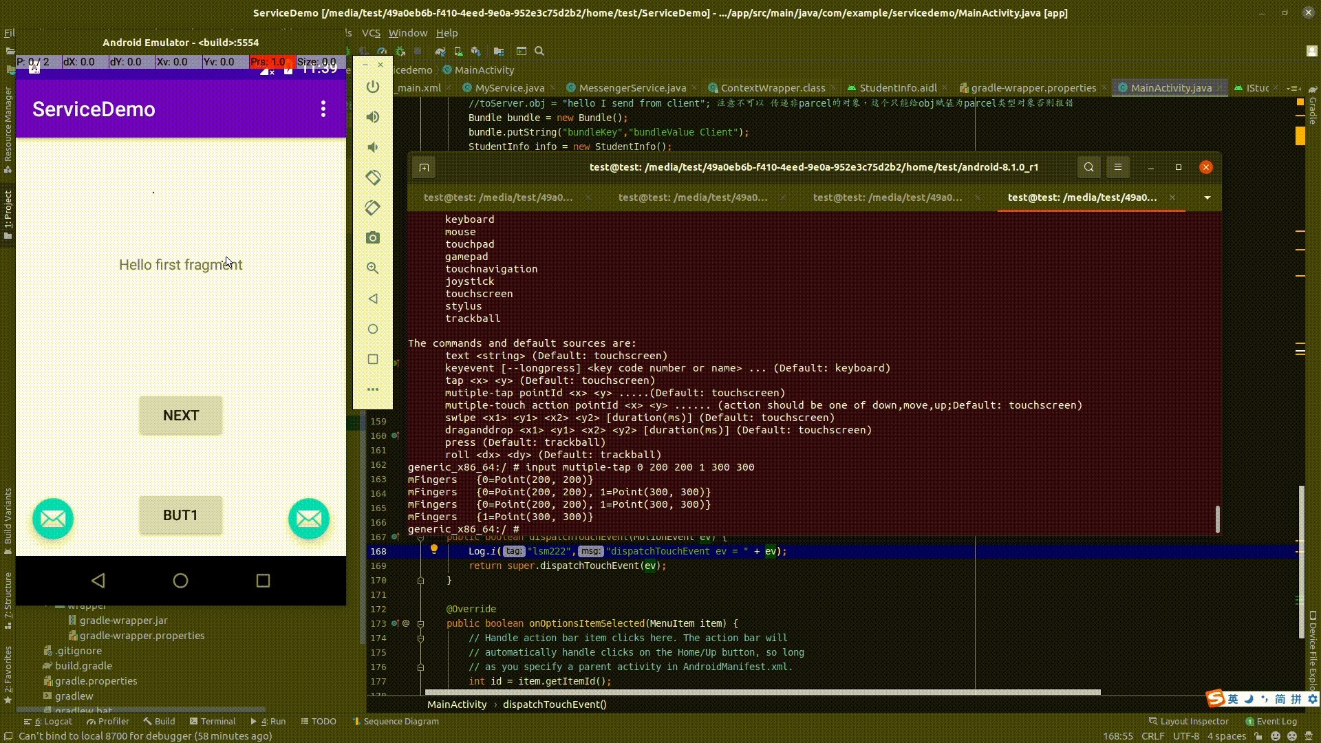1321x743 pixels.
Task: Open the Logcat tool window
Action: click(x=53, y=721)
